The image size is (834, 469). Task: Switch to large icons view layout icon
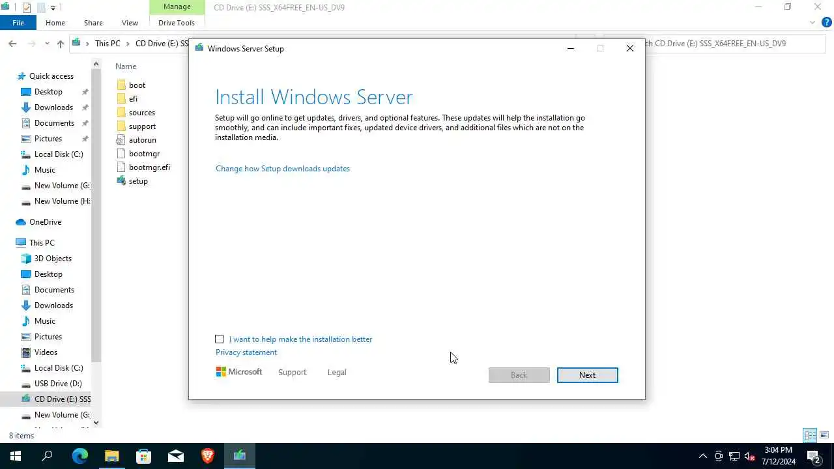(x=824, y=435)
